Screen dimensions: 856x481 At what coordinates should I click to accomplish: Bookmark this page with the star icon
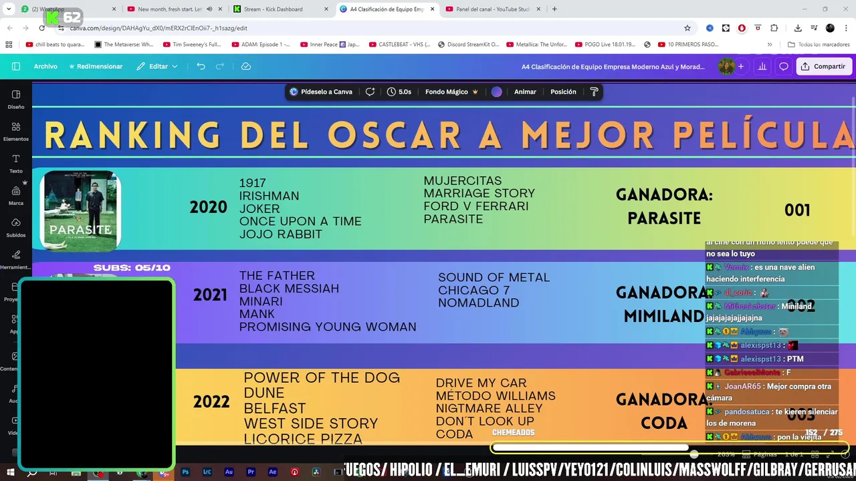[x=687, y=28]
